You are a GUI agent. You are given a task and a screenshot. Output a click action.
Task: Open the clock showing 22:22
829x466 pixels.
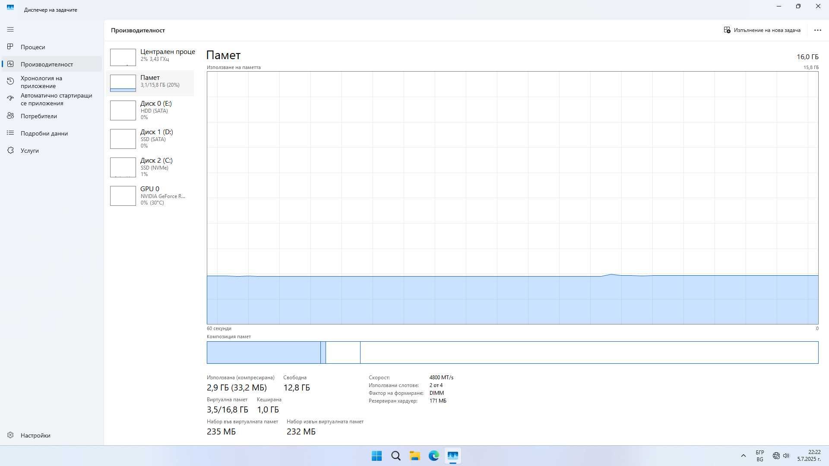point(809,456)
